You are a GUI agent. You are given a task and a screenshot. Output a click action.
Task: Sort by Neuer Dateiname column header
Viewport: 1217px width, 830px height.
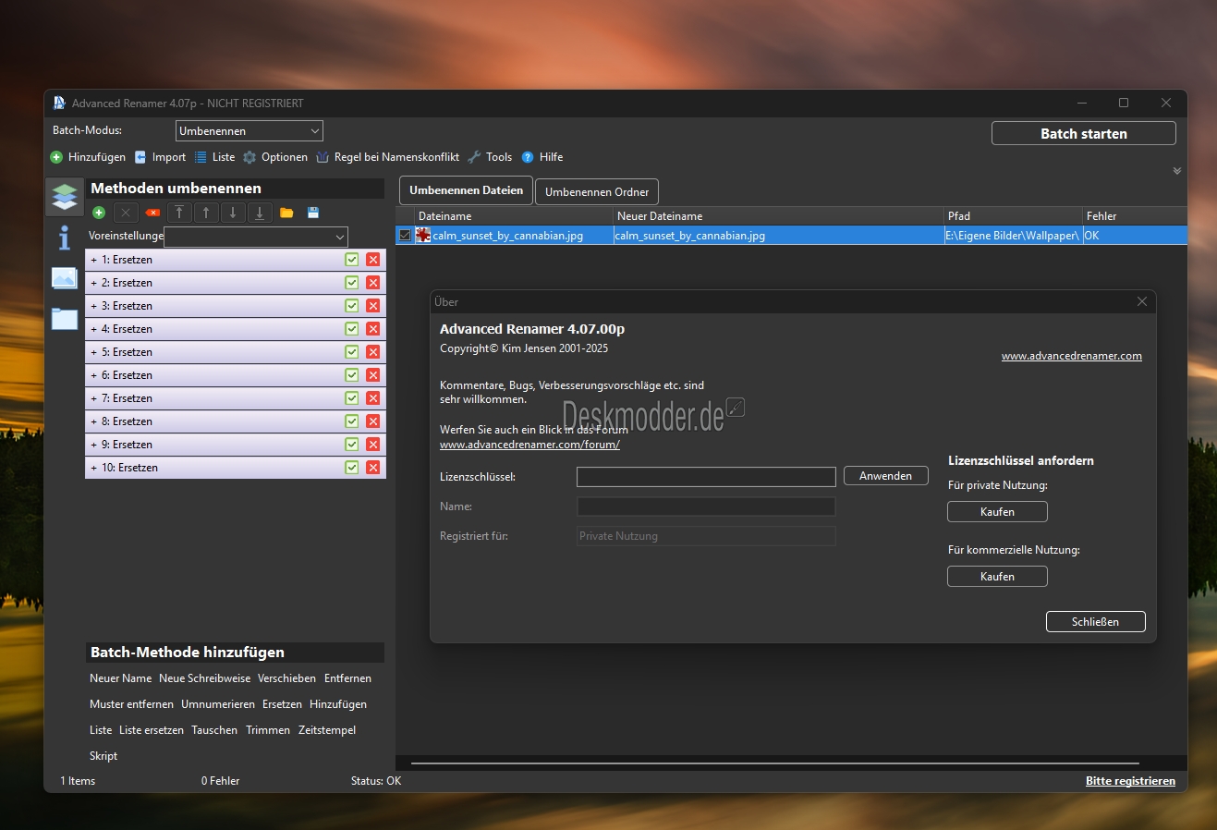[778, 216]
